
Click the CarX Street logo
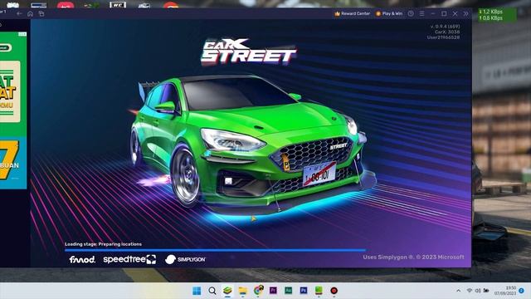249,51
